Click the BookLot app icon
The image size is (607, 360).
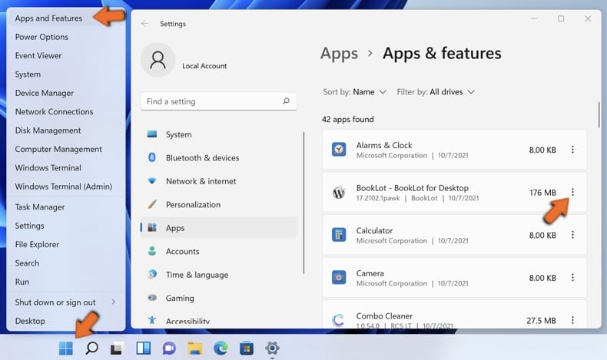(339, 192)
